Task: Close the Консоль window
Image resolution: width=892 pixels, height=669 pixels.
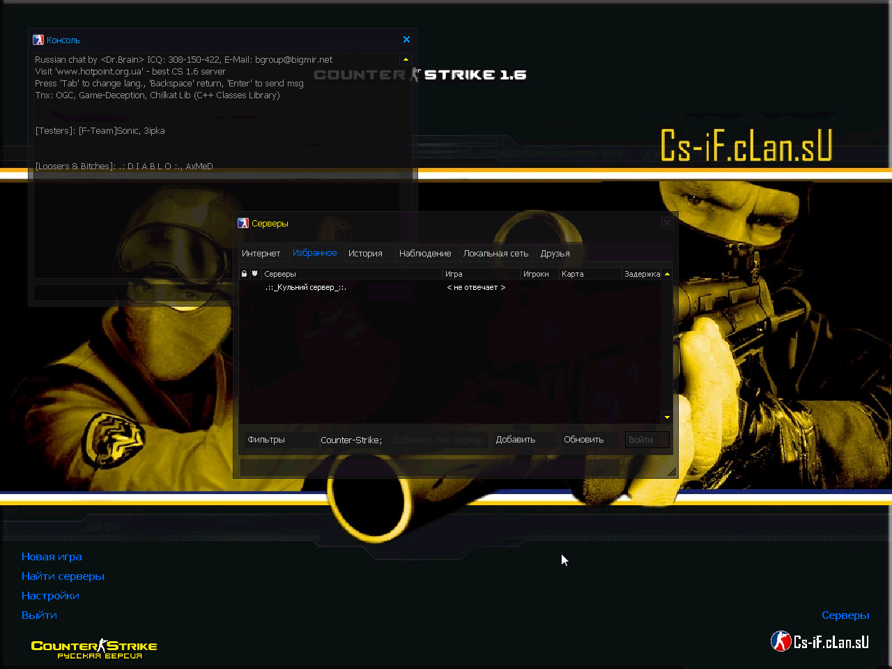Action: [407, 40]
